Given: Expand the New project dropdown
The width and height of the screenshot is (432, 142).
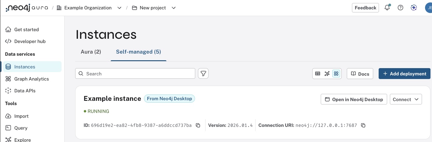Looking at the screenshot, I should tap(174, 8).
